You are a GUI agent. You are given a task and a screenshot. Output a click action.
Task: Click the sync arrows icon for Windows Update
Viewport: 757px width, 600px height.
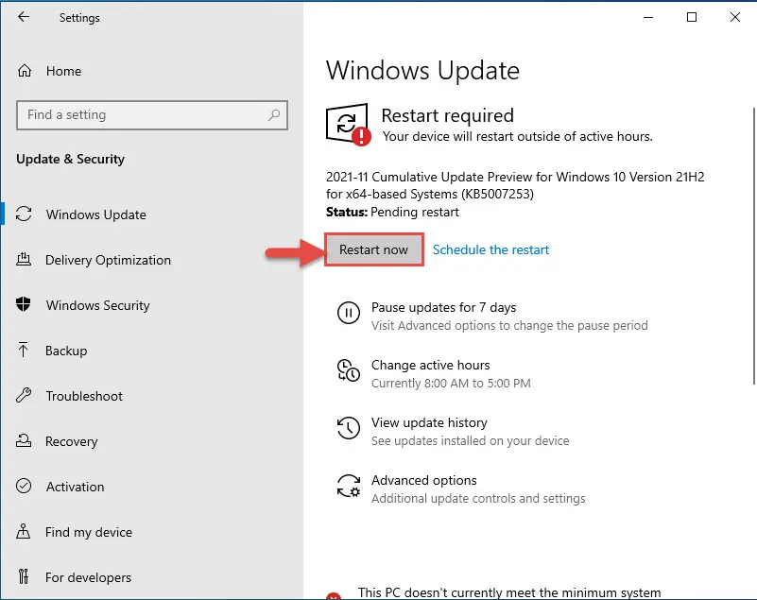(24, 214)
